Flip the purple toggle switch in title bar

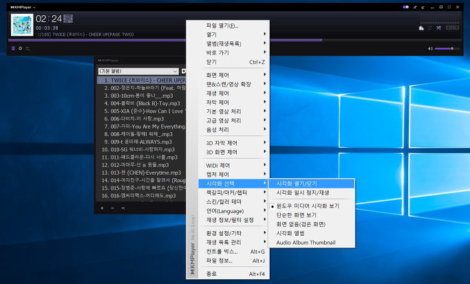point(406,7)
